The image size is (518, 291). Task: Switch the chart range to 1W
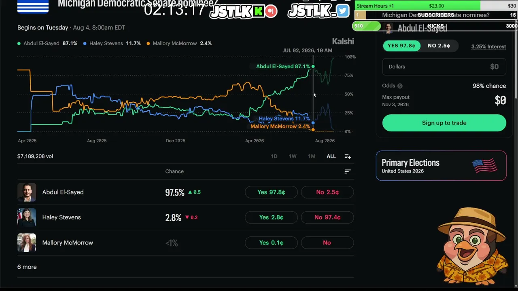[293, 156]
